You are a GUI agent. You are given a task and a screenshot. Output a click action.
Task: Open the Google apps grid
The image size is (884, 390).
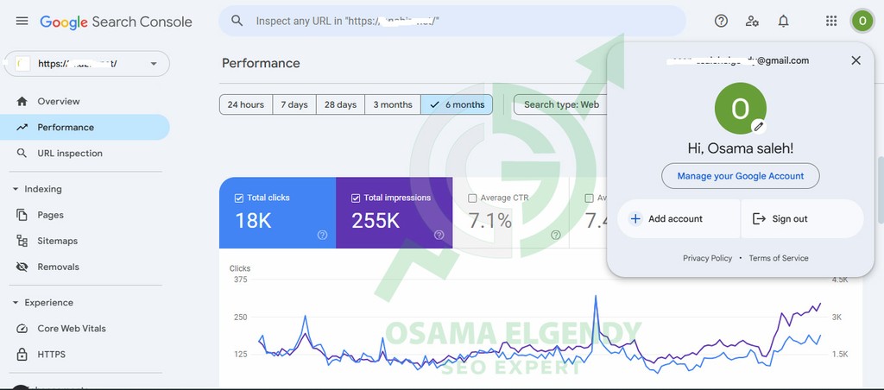click(830, 21)
